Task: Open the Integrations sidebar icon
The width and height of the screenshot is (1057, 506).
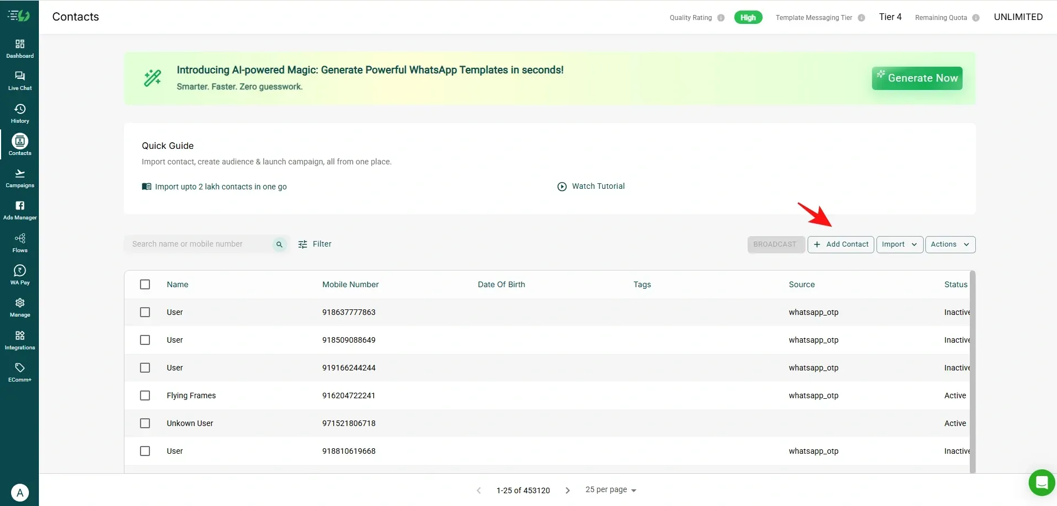Action: 19,340
